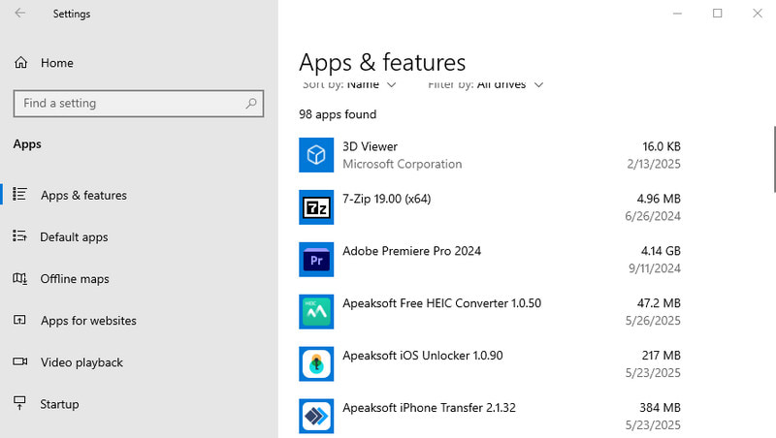Click the Apps & features page heading
This screenshot has width=776, height=438.
(382, 63)
